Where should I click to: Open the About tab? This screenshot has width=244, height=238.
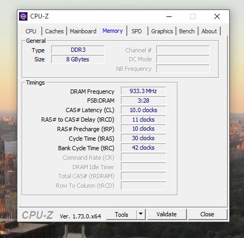coord(209,31)
